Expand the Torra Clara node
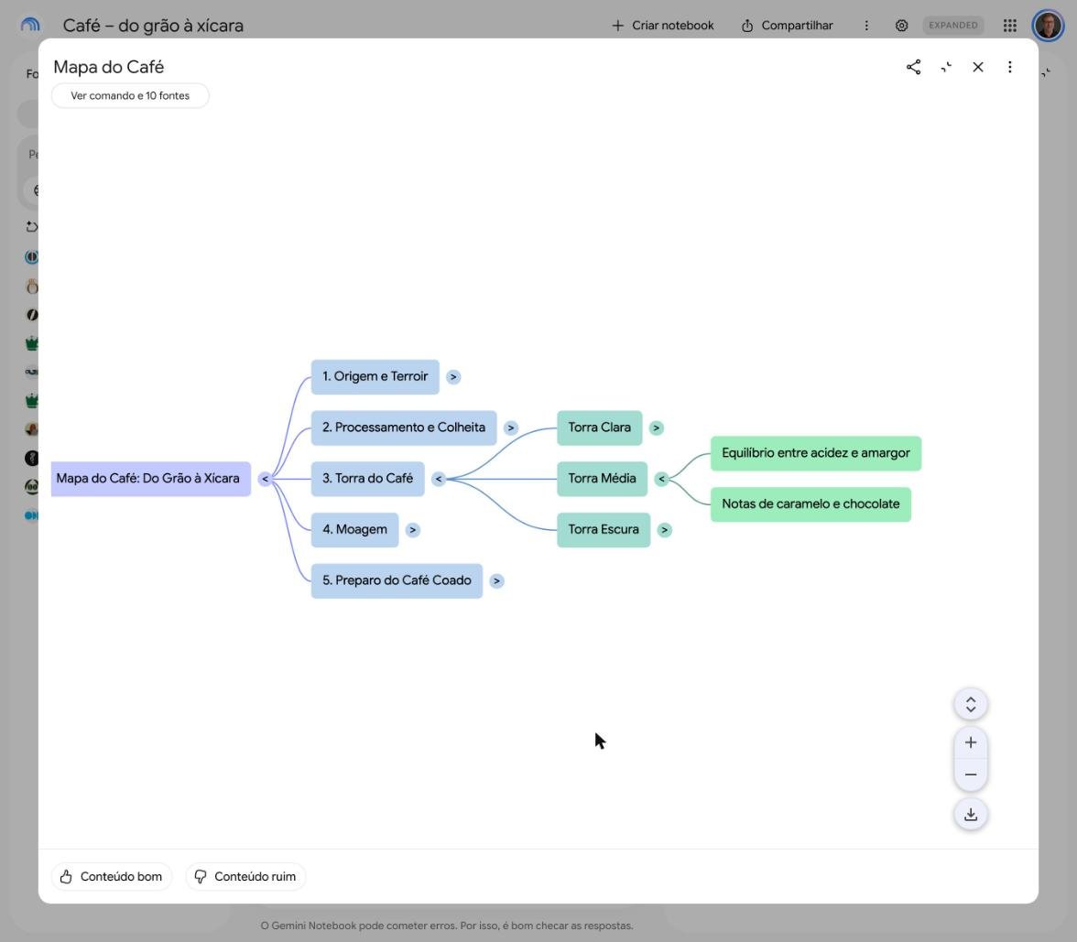Screen dimensions: 1077x942 click(x=656, y=428)
